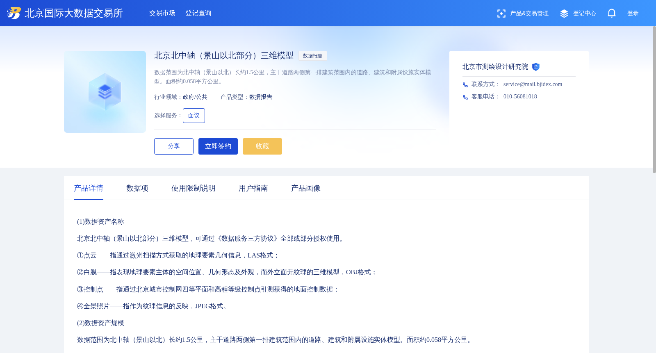Click the phone number 010-56081018

[x=520, y=97]
